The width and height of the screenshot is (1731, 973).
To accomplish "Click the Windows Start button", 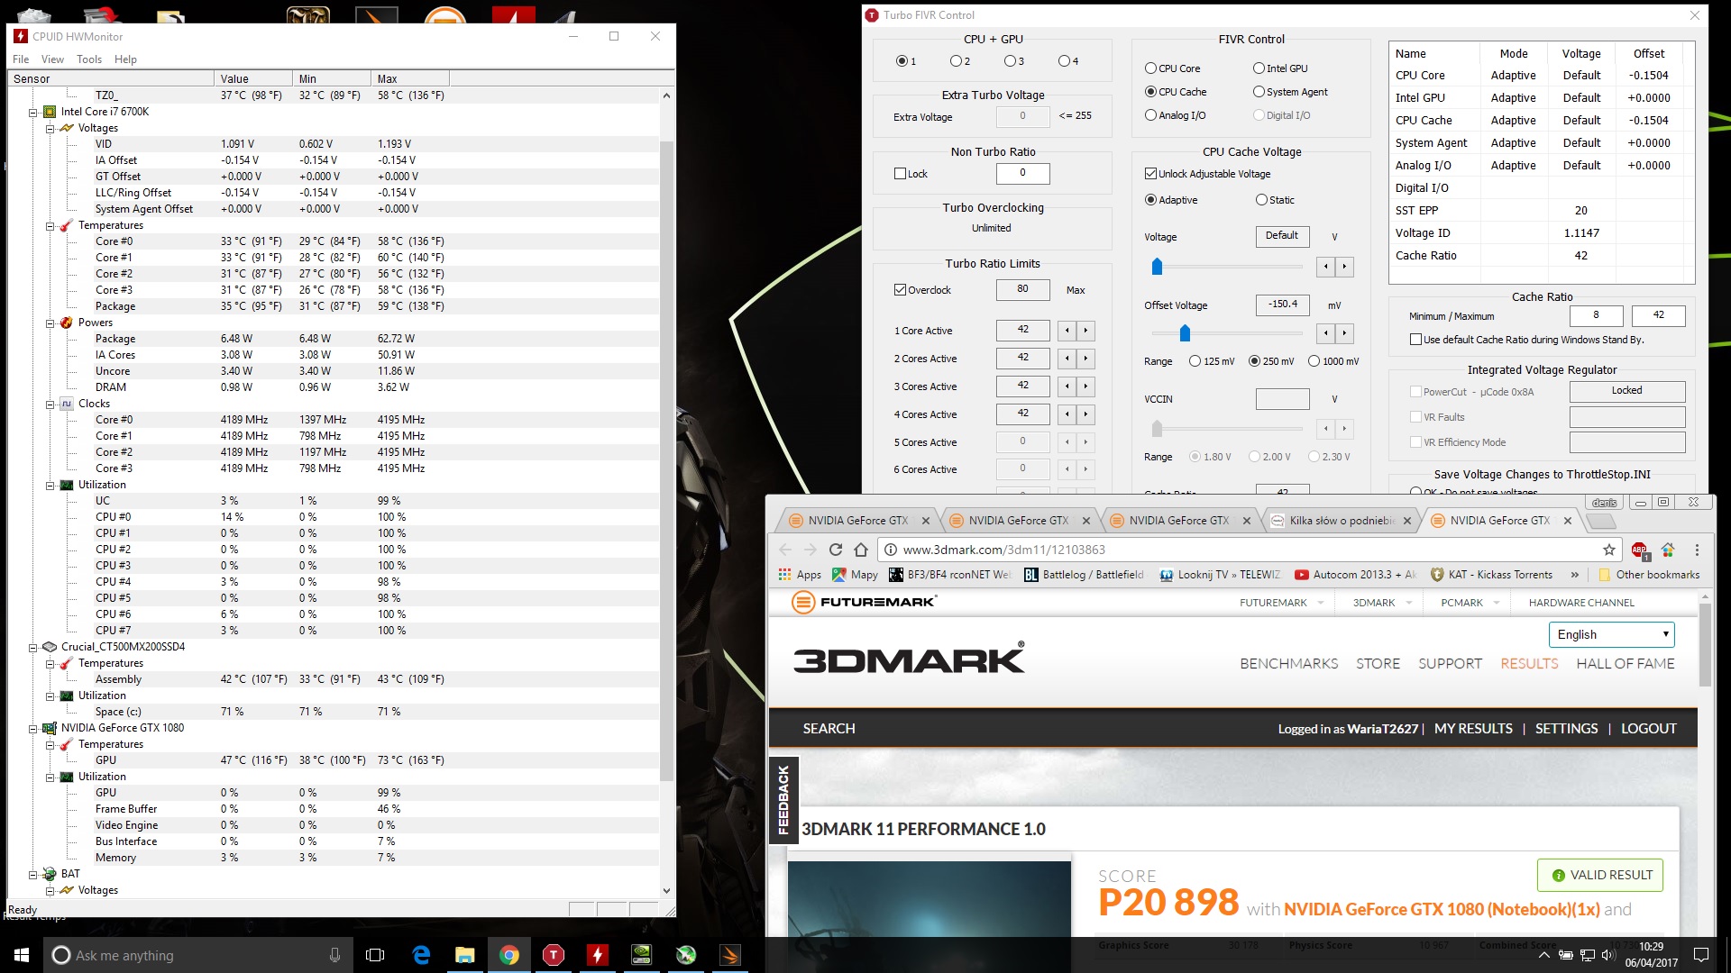I will pos(22,955).
